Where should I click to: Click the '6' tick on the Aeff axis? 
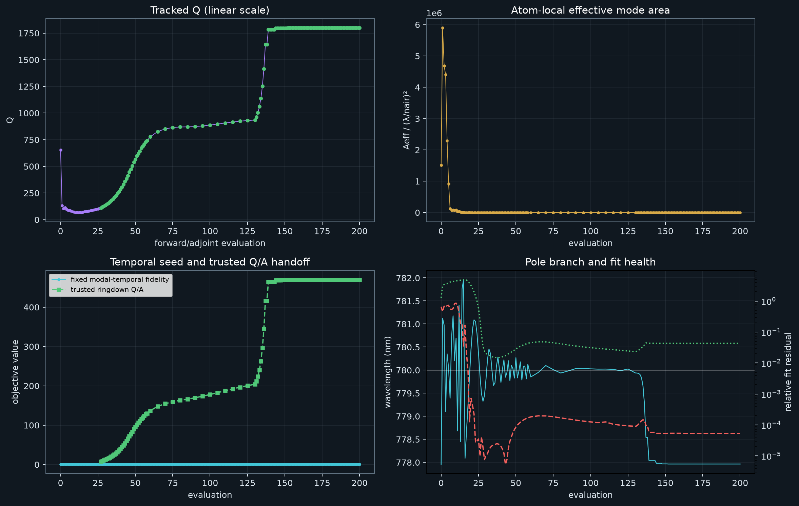(417, 25)
